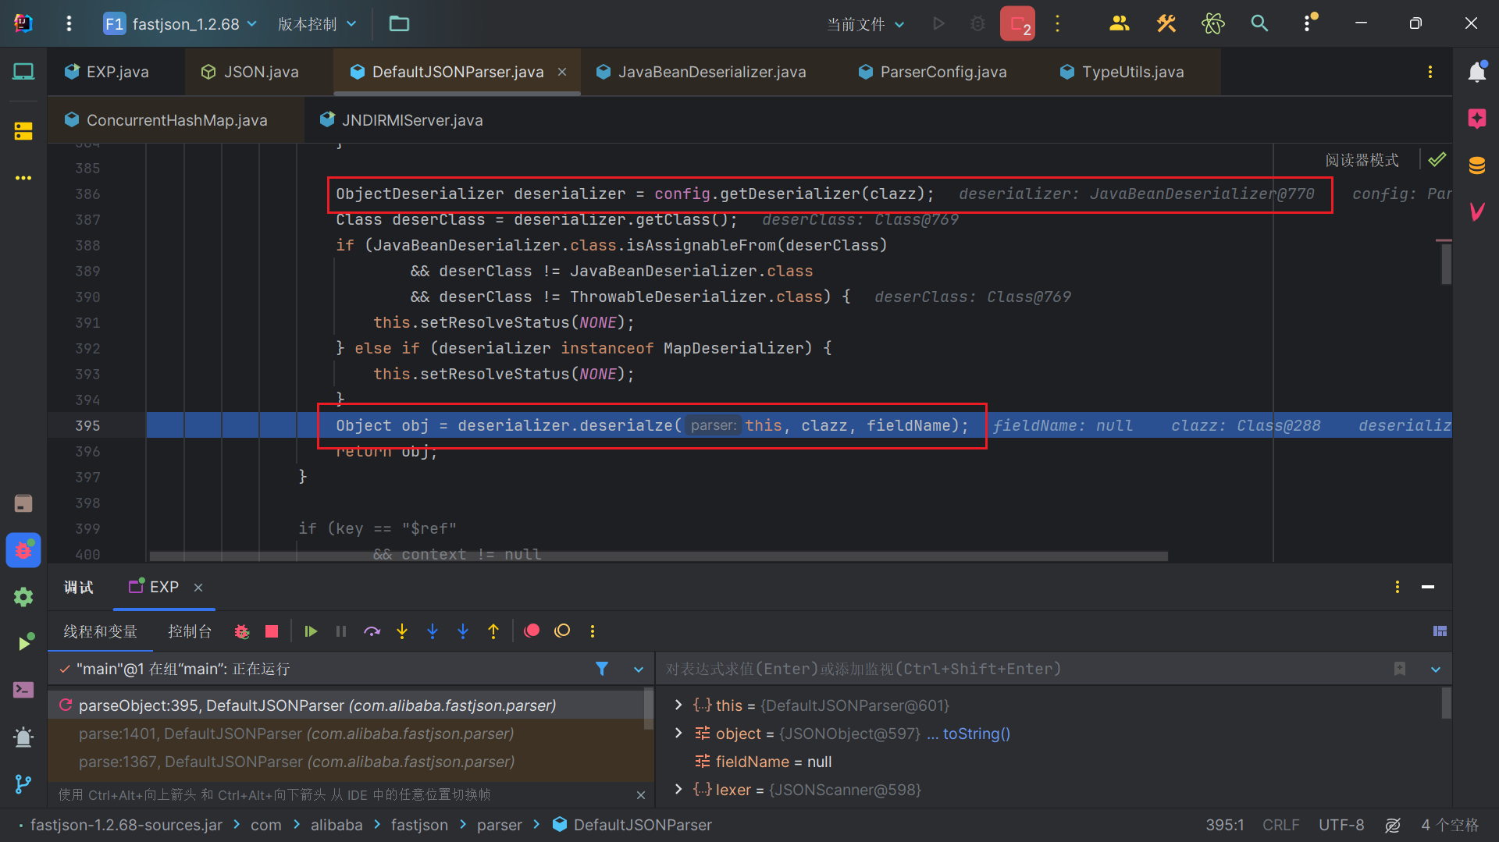
Task: Open the main menu (three dots) at top left
Action: (69, 23)
